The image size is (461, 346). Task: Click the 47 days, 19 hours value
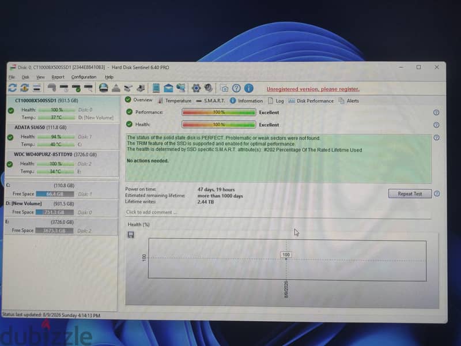click(216, 190)
